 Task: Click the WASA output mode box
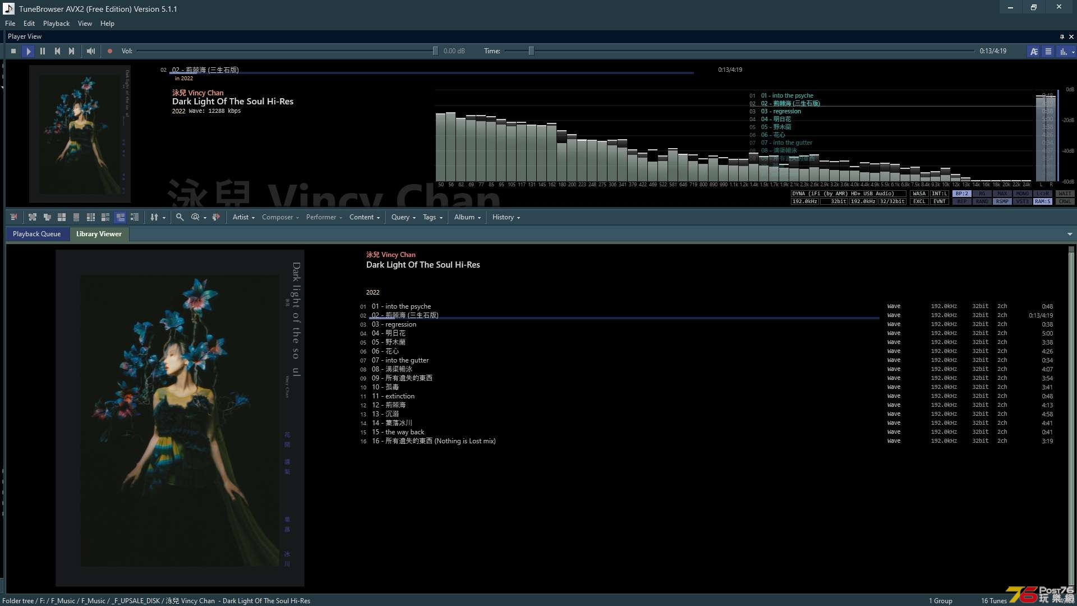tap(919, 194)
